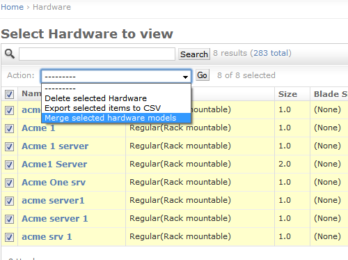Click the (None) cell in acme srv 1 row
Image resolution: width=348 pixels, height=260 pixels.
coord(327,236)
